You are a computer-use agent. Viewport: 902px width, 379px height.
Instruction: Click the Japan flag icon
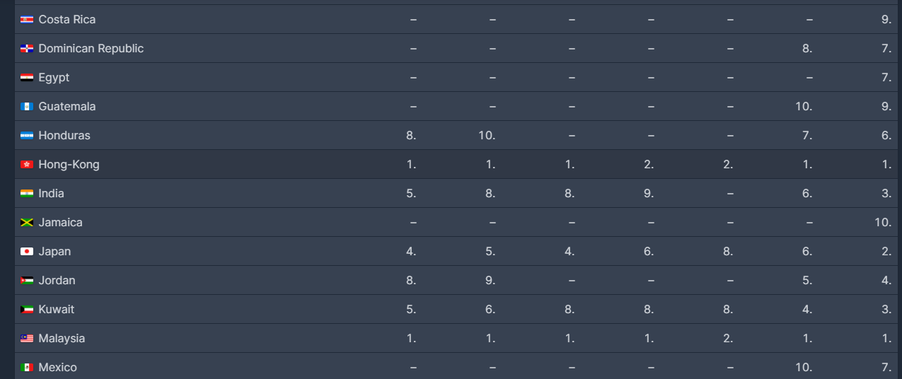click(27, 252)
